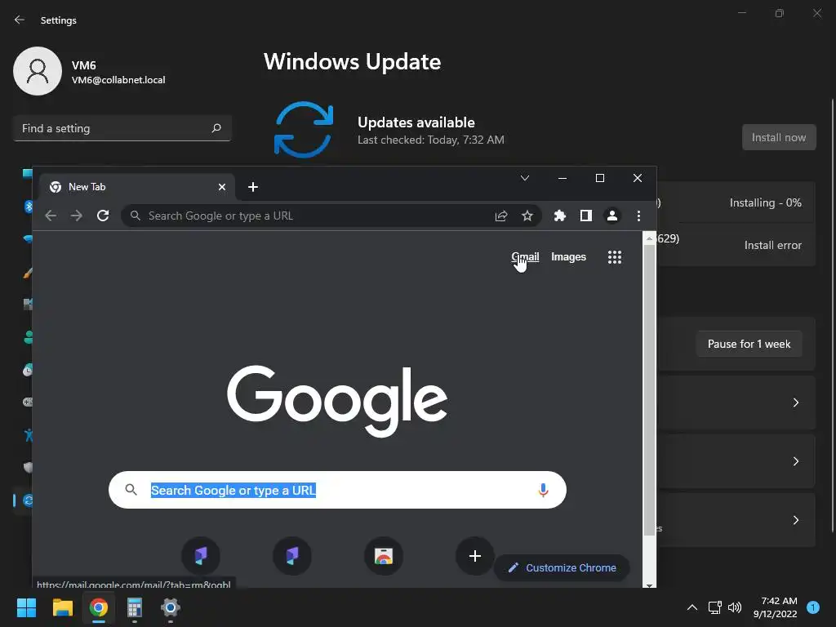This screenshot has height=627, width=836.
Task: Expand the first chevron row below Pause
Action: (x=795, y=402)
